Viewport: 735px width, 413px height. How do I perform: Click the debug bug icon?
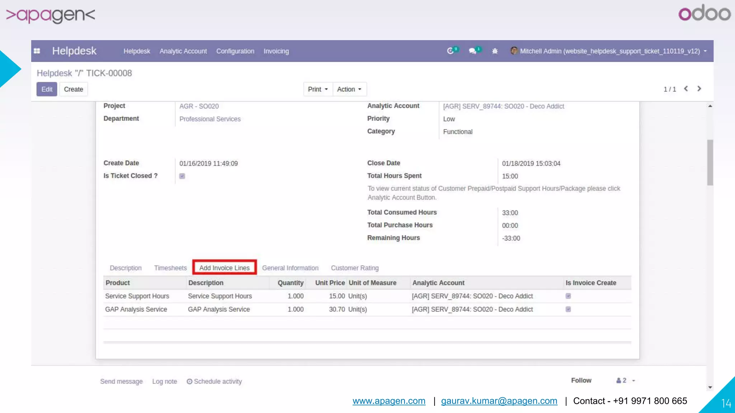pyautogui.click(x=495, y=51)
